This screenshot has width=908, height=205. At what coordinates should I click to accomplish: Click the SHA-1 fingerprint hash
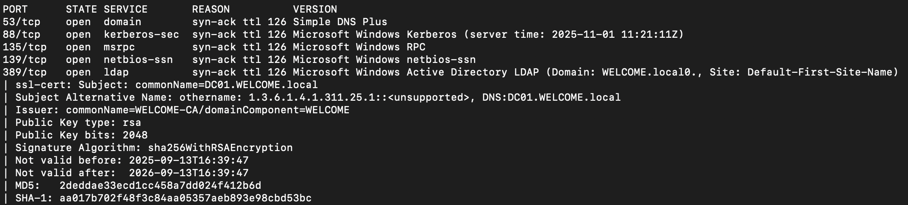point(185,198)
